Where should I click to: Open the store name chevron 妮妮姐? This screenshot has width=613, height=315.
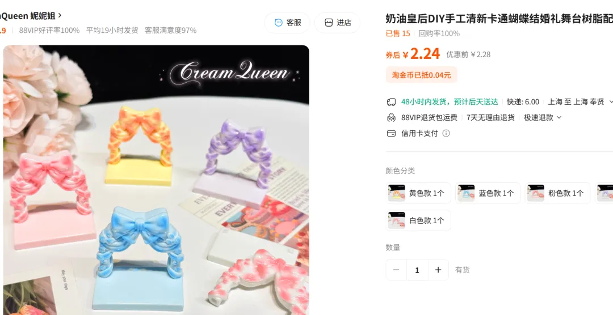[60, 16]
